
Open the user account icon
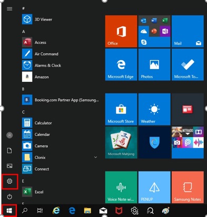click(9, 135)
